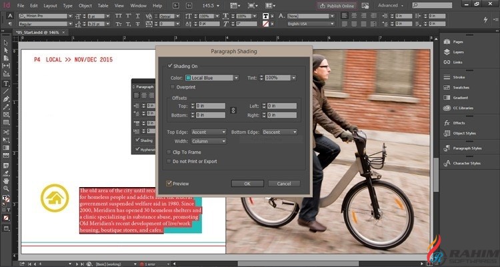Click OK in Paragraph Shading dialog

click(247, 183)
